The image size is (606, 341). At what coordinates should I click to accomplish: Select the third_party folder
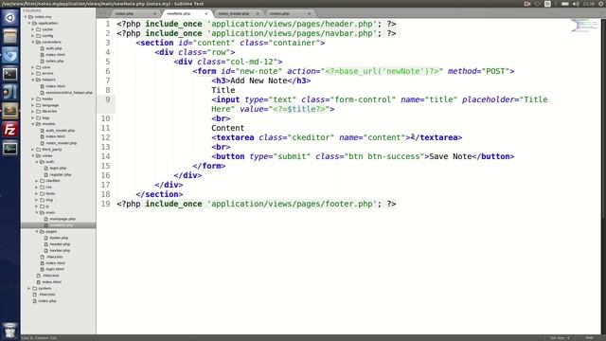click(x=52, y=150)
